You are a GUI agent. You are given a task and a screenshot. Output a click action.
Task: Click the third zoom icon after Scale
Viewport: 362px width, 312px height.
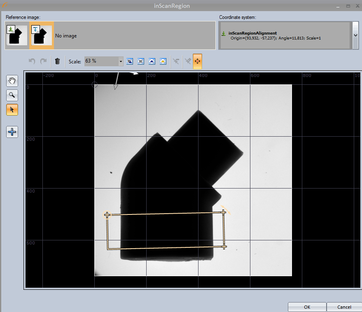click(152, 61)
